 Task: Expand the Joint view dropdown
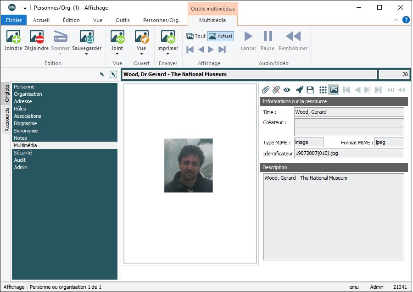(117, 53)
